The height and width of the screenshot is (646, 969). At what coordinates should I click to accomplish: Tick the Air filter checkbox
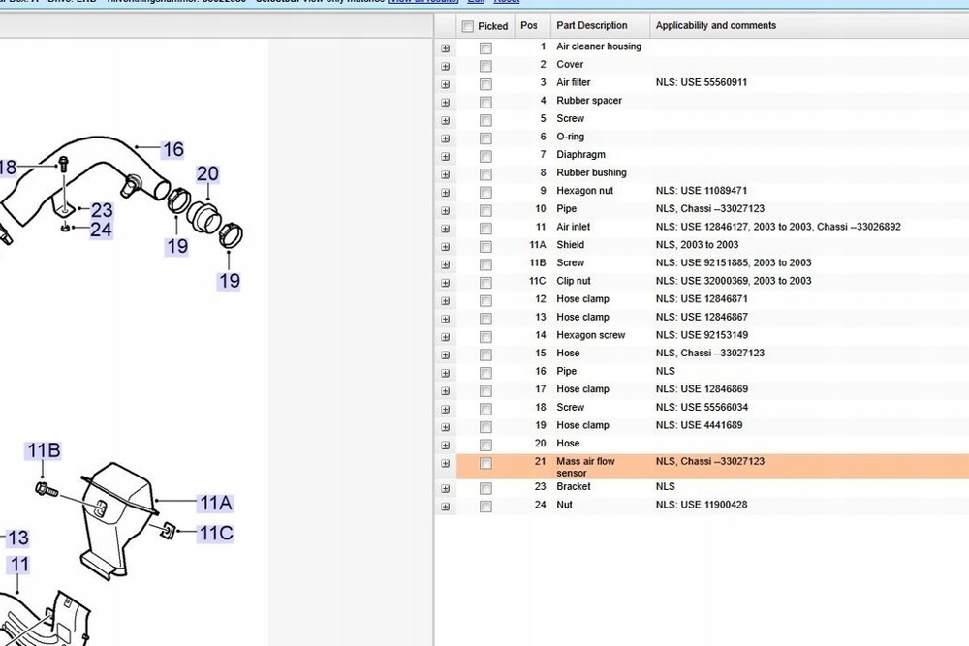(485, 84)
